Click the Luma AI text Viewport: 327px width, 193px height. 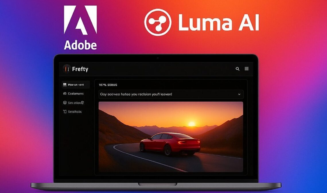[219, 22]
